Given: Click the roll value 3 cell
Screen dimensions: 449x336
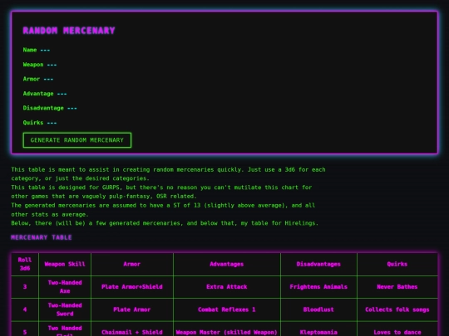Looking at the screenshot, I should pos(25,287).
